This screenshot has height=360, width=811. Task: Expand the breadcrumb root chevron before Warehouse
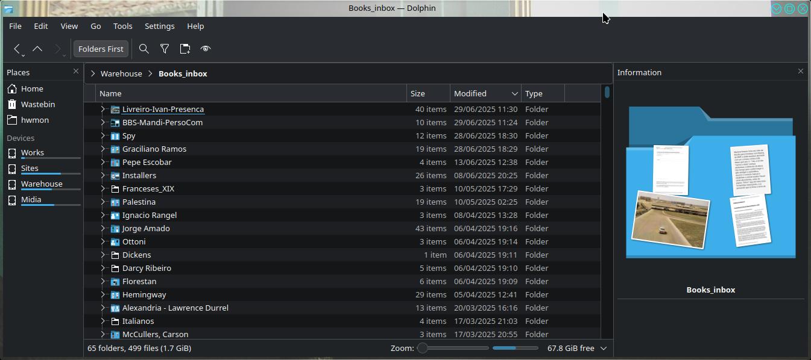pos(92,73)
